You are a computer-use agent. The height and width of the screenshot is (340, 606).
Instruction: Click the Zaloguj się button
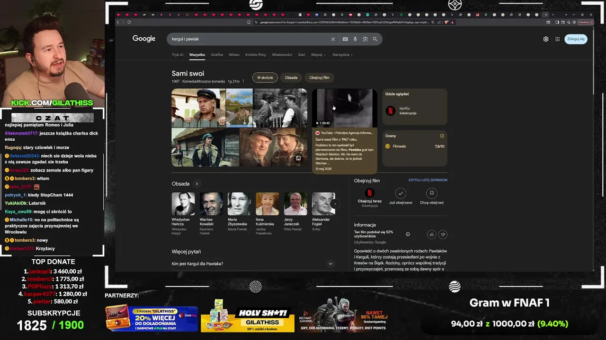[576, 39]
